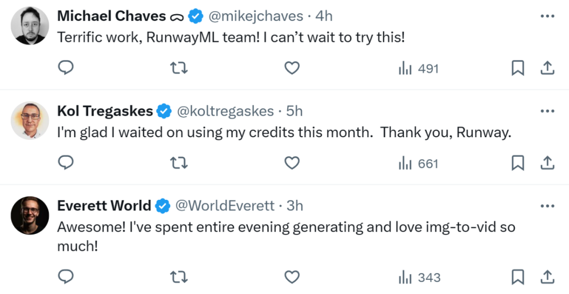Open more options for Everett World's tweet
Screen dimensions: 569x294
547,206
